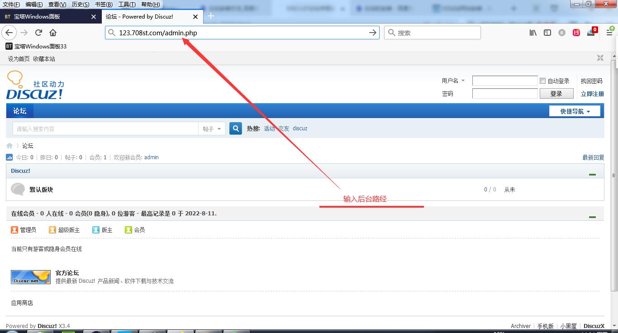618x333 pixels.
Task: Click the 活动 hot search link
Action: coord(270,128)
